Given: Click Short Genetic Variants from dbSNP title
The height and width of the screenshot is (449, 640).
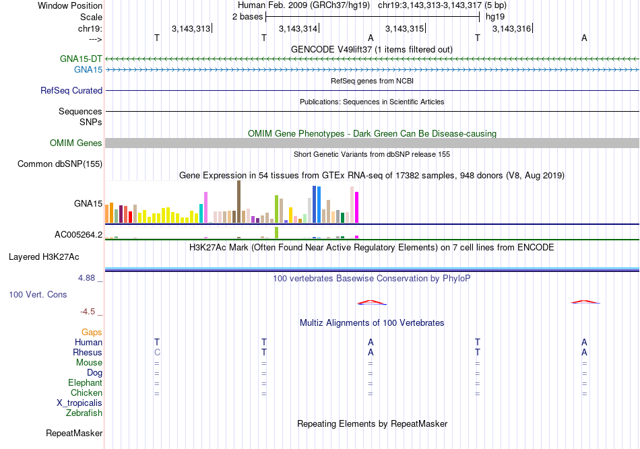Looking at the screenshot, I should (372, 154).
